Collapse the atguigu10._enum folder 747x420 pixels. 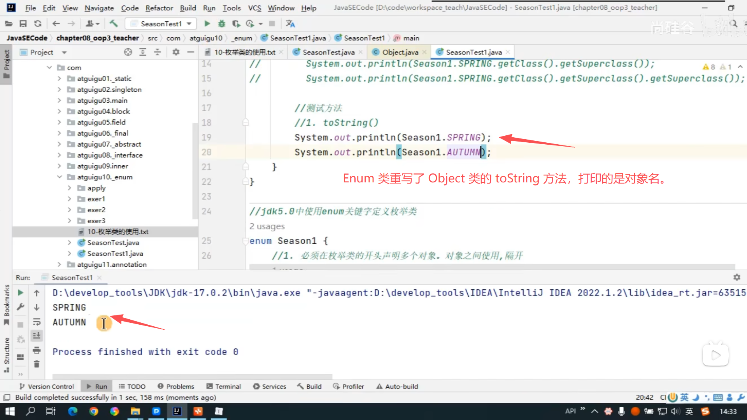coord(59,177)
